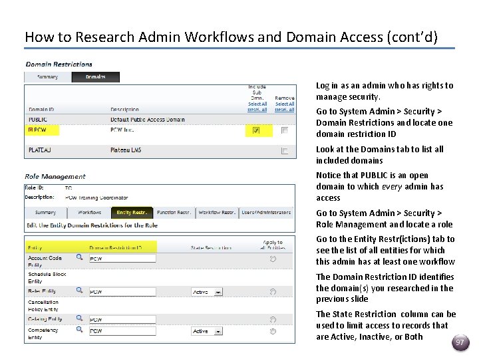This screenshot has width=479, height=359.
Task: Open search icon for Competency Entity row
Action: click(x=79, y=330)
